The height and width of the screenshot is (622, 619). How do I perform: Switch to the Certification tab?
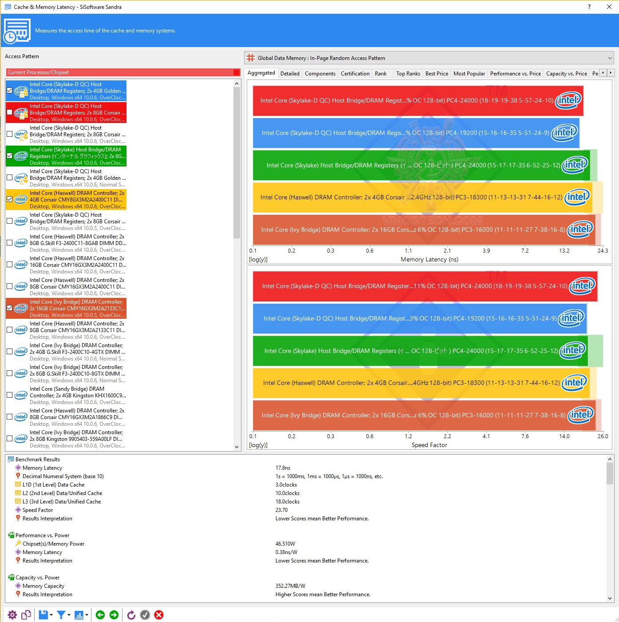pyautogui.click(x=355, y=74)
